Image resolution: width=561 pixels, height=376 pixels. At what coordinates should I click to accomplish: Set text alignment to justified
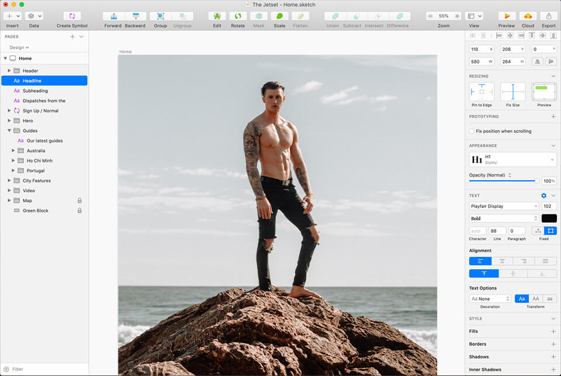click(546, 261)
